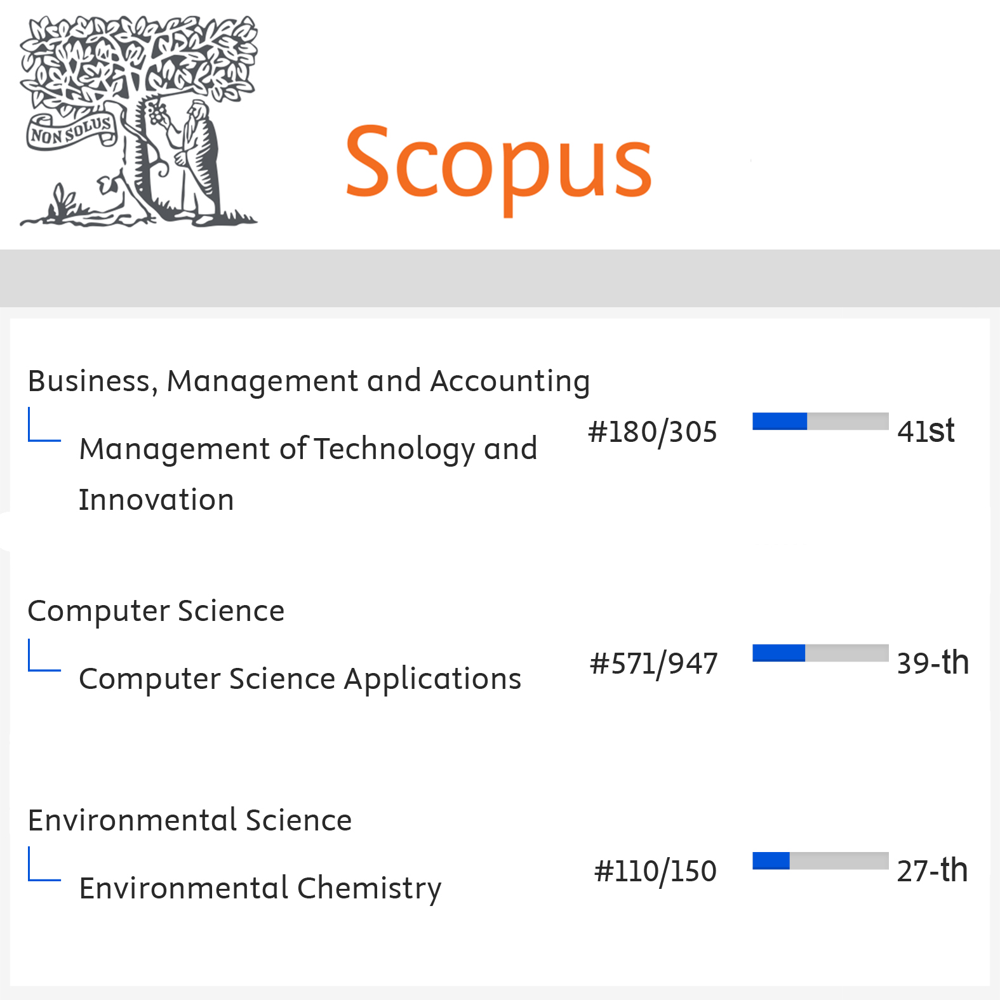The height and width of the screenshot is (1000, 1000).
Task: Select the Business, Management and Accounting heading
Action: tap(309, 381)
